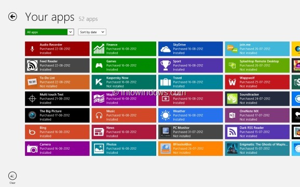Select the News app icon

pos(99,132)
